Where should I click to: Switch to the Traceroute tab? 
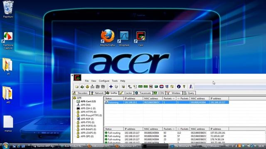(x=143, y=93)
